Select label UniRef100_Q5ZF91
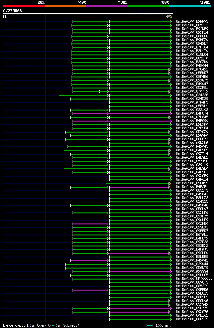 coord(192,88)
